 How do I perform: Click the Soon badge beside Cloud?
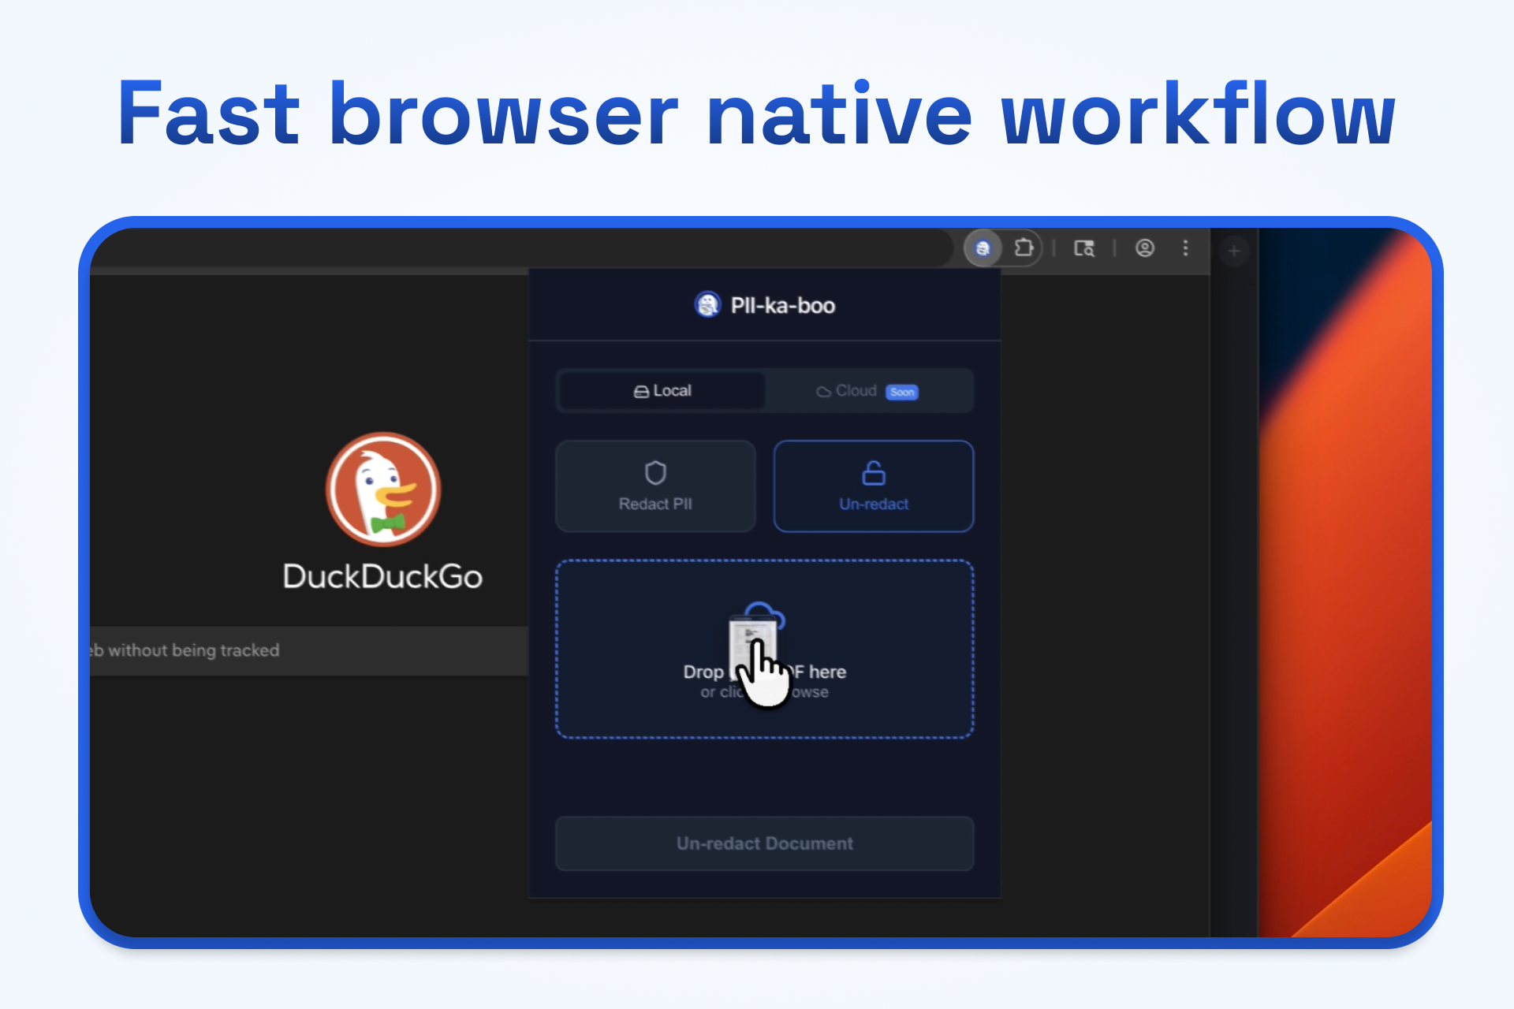902,392
